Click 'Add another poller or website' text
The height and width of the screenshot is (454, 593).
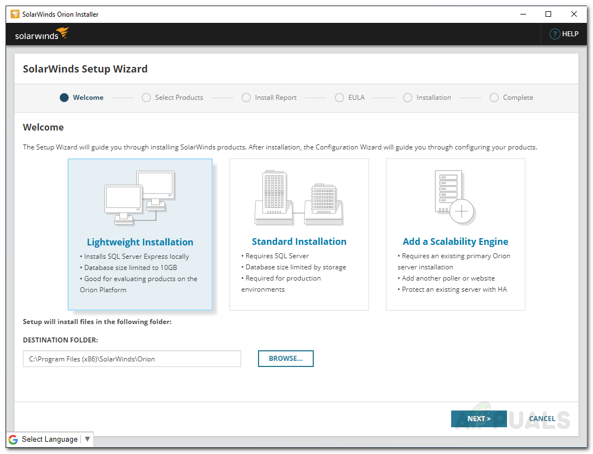448,278
